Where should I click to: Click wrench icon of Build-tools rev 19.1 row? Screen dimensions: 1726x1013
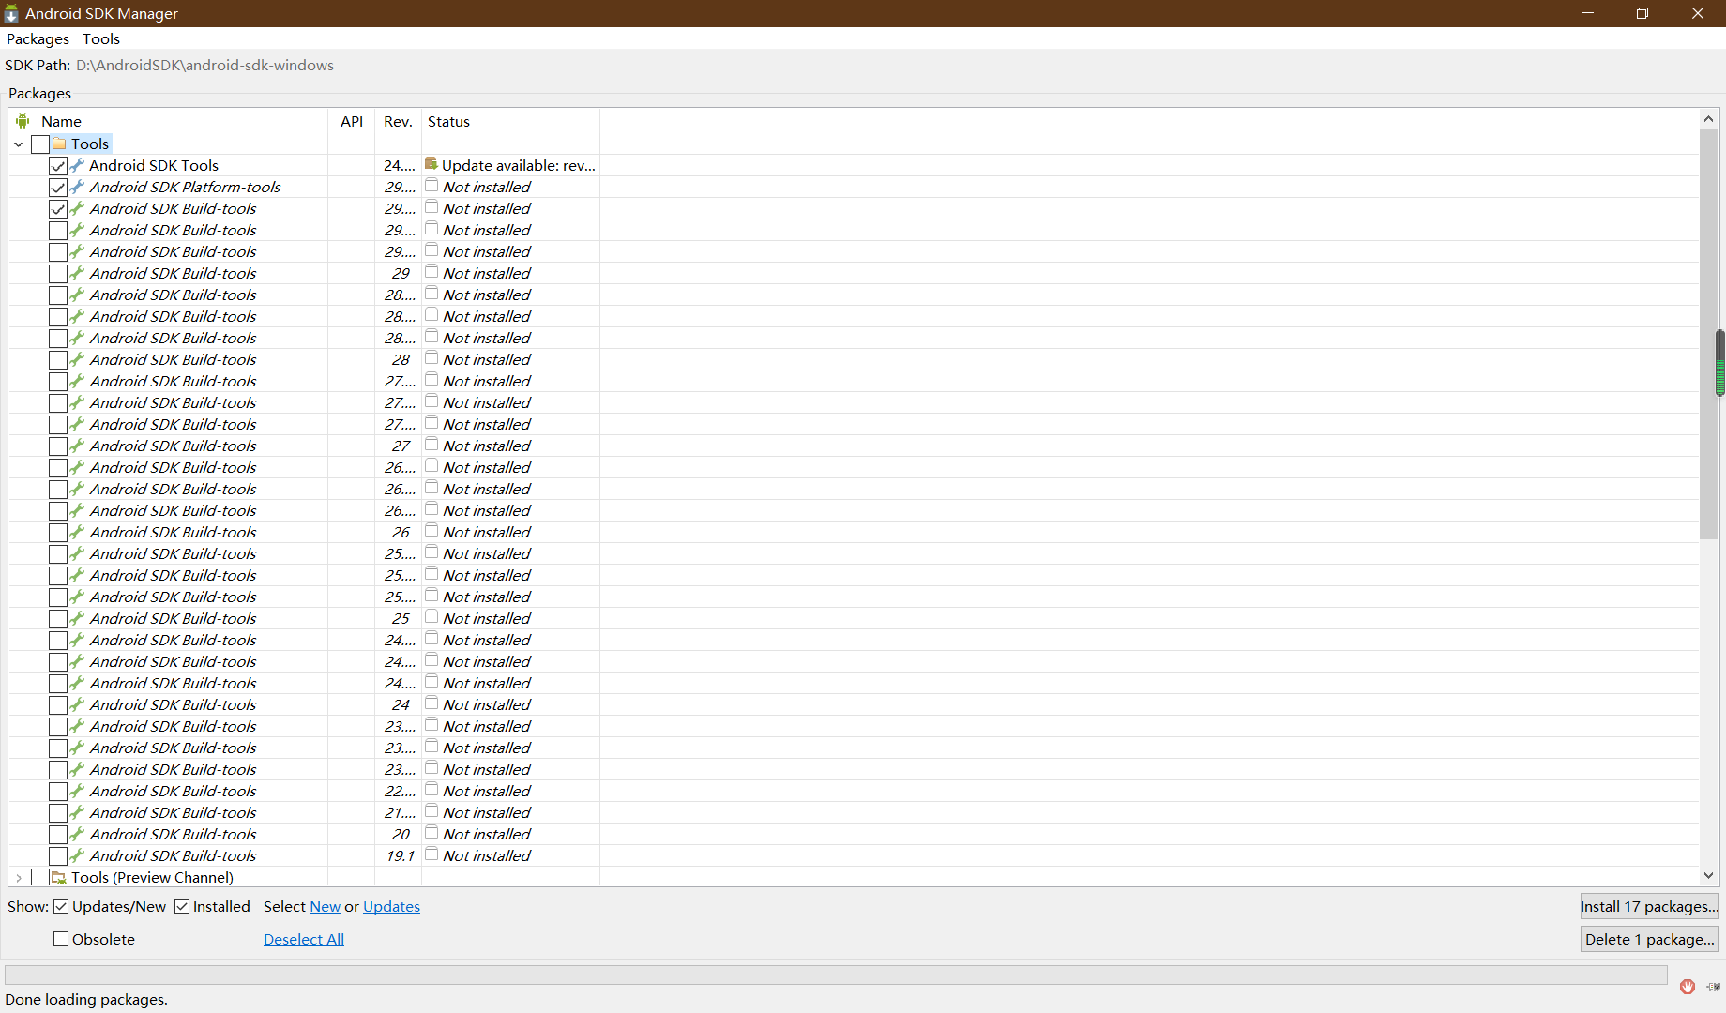click(78, 855)
